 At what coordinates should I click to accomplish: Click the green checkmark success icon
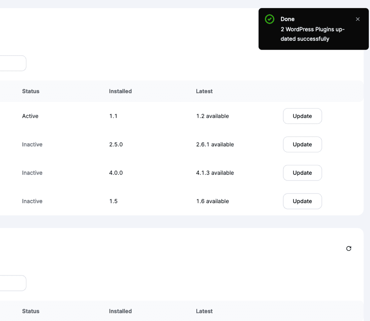[x=269, y=19]
